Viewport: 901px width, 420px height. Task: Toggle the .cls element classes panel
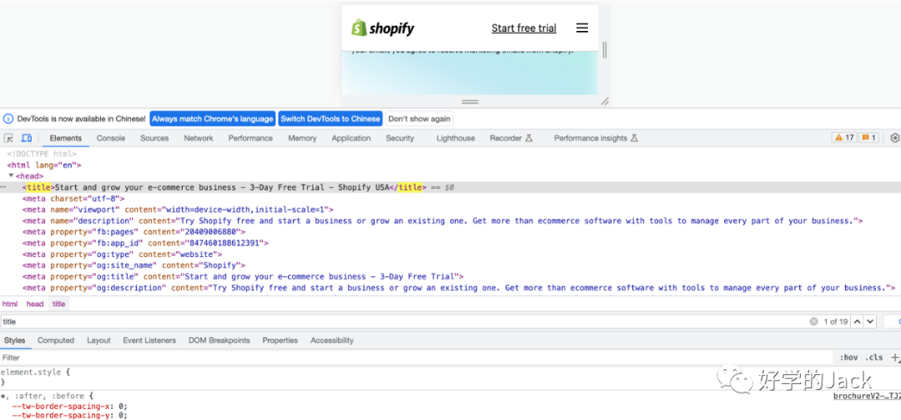[874, 357]
